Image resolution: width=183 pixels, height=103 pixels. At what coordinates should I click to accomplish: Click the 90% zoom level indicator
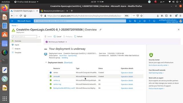[x=127, y=16]
